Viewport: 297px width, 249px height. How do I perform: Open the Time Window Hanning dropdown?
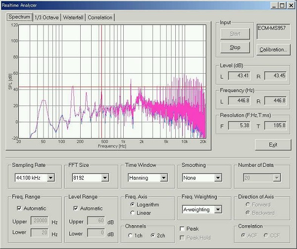[164, 178]
